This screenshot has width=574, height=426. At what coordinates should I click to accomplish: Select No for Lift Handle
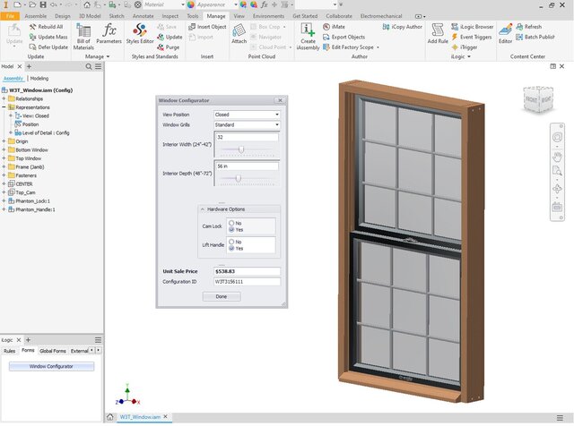pos(230,241)
